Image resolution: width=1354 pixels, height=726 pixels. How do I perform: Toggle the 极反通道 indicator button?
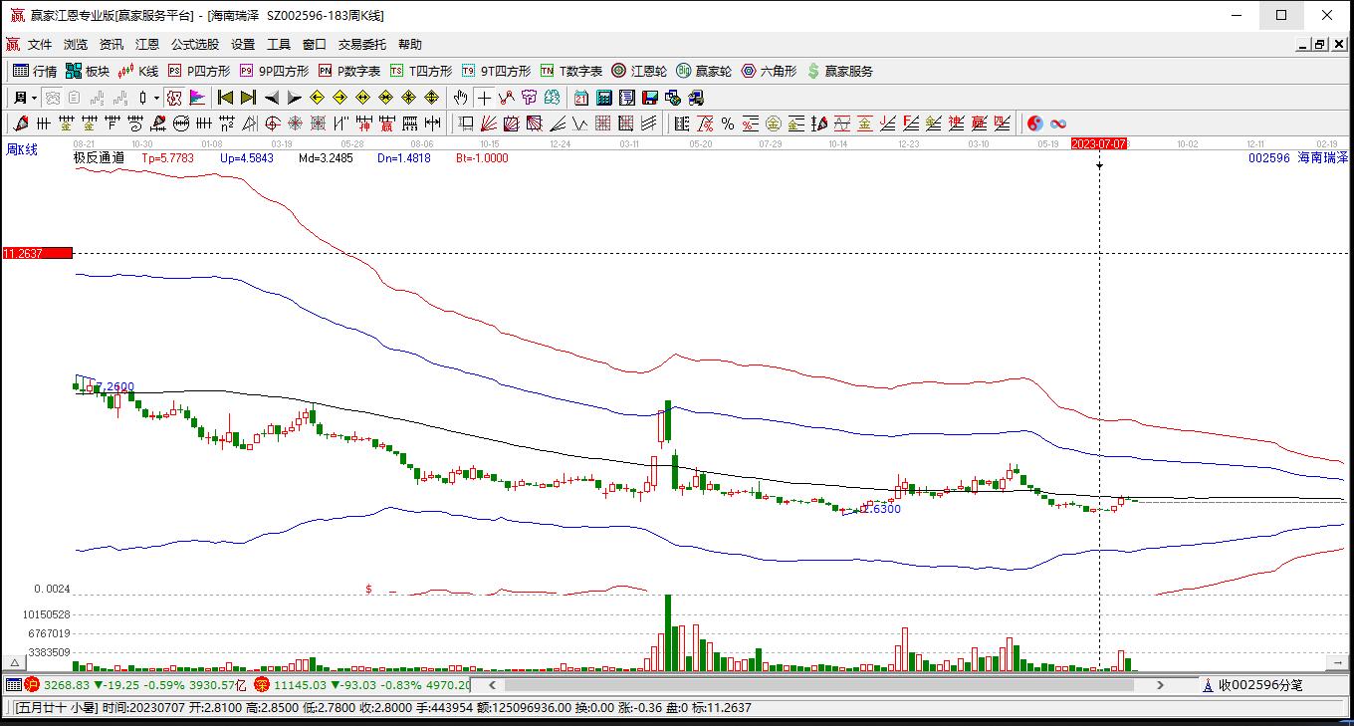[x=99, y=157]
